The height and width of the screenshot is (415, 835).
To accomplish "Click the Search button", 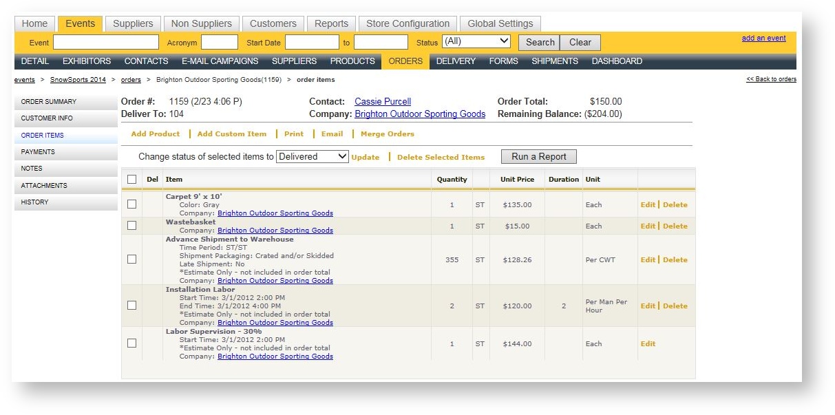I will [x=539, y=41].
